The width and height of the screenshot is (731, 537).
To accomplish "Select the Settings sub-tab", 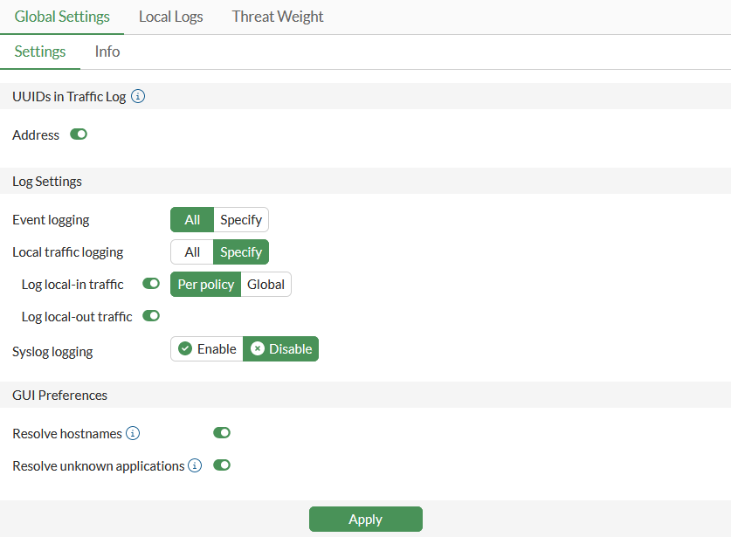I will pos(40,52).
